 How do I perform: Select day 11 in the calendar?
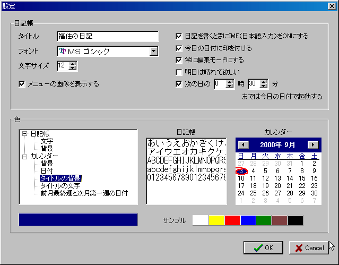(x=253, y=178)
